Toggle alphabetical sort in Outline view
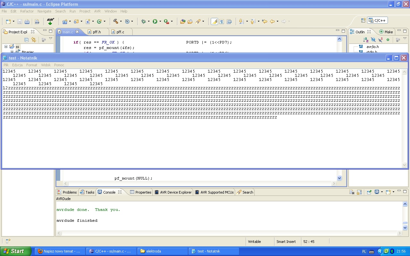Viewport: 410px width, 256px height. 366,40
